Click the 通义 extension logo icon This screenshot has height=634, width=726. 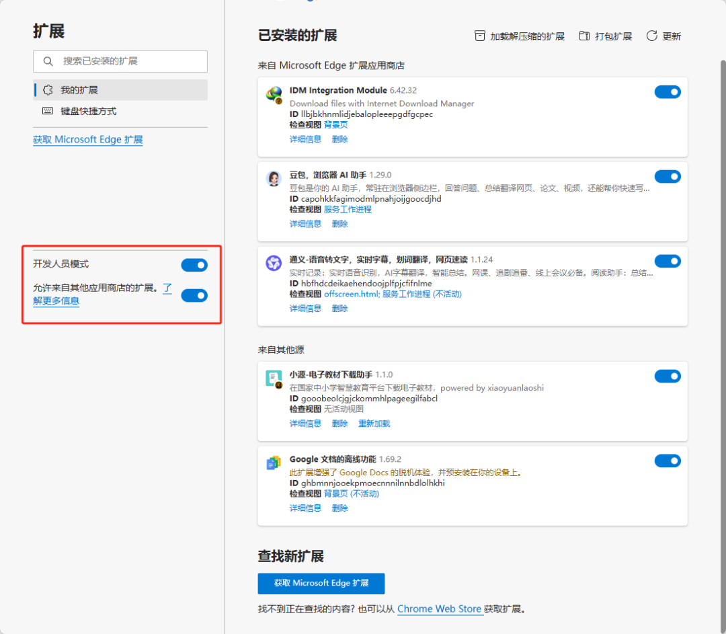click(x=274, y=263)
